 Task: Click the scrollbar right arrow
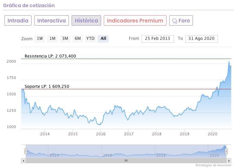229,161
